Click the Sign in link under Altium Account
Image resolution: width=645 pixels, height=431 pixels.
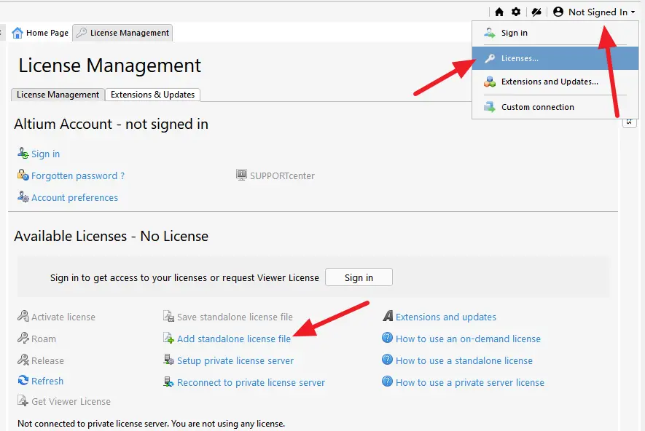(x=46, y=154)
